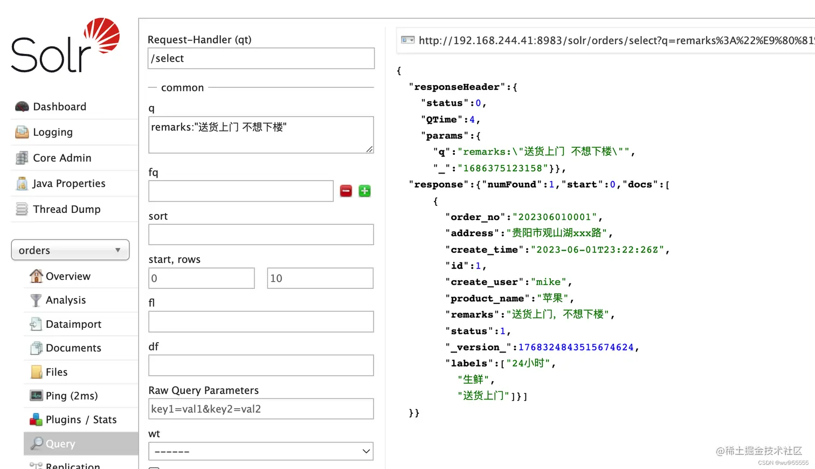This screenshot has height=469, width=815.
Task: Open the orders core selector dropdown
Action: click(70, 250)
